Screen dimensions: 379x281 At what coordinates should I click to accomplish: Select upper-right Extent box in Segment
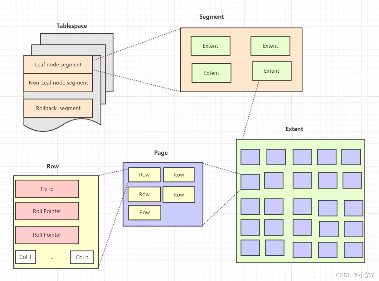click(x=270, y=46)
